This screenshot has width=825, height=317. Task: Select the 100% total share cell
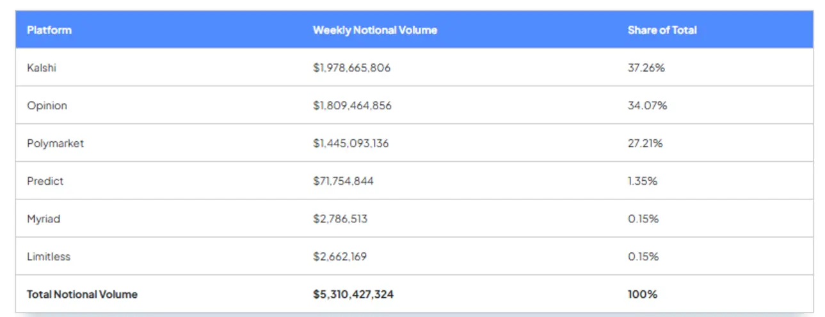[642, 295]
